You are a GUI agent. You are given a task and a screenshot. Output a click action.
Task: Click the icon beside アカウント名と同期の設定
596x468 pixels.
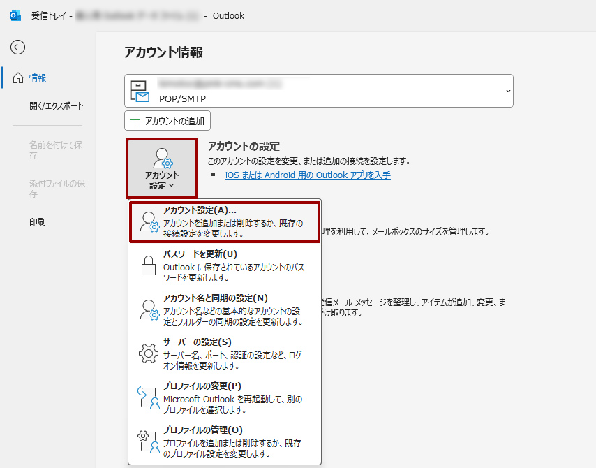pyautogui.click(x=149, y=309)
